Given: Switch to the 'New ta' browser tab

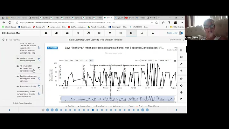Looking at the screenshot, I should 151,18.
